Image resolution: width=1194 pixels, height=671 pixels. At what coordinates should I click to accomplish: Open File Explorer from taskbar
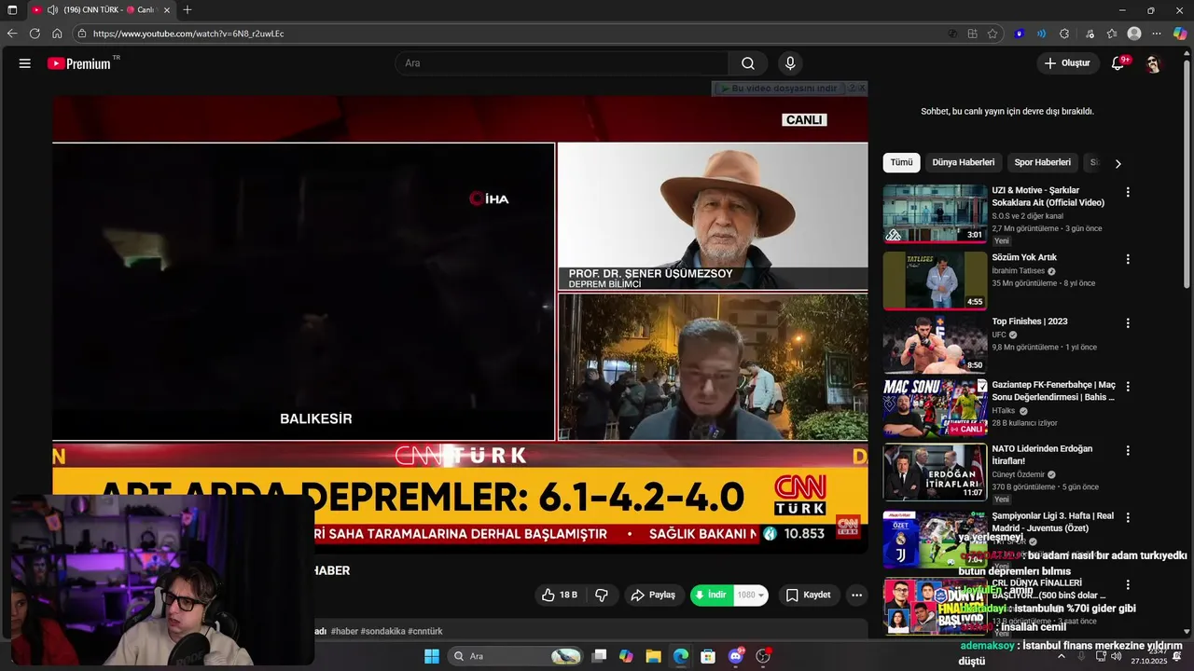point(653,656)
